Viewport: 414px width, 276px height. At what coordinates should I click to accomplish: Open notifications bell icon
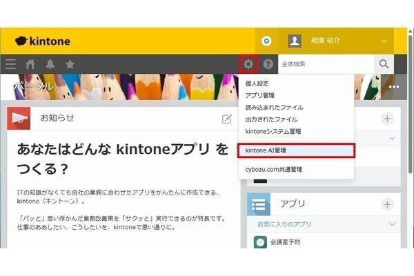(x=50, y=64)
